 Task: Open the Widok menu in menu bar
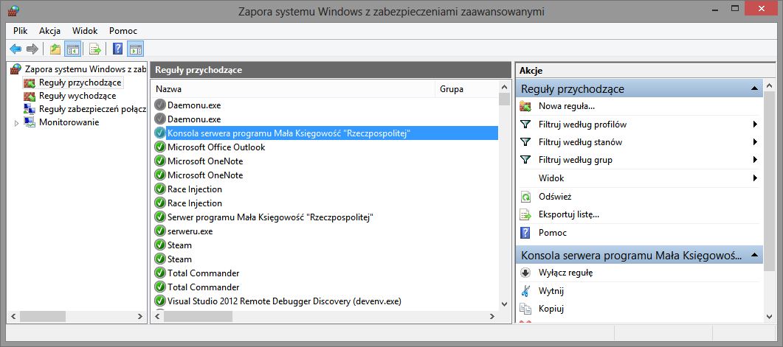pyautogui.click(x=85, y=31)
